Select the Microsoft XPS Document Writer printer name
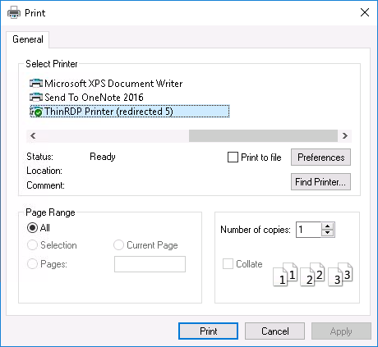Viewport: 378px width, 347px height. 113,84
